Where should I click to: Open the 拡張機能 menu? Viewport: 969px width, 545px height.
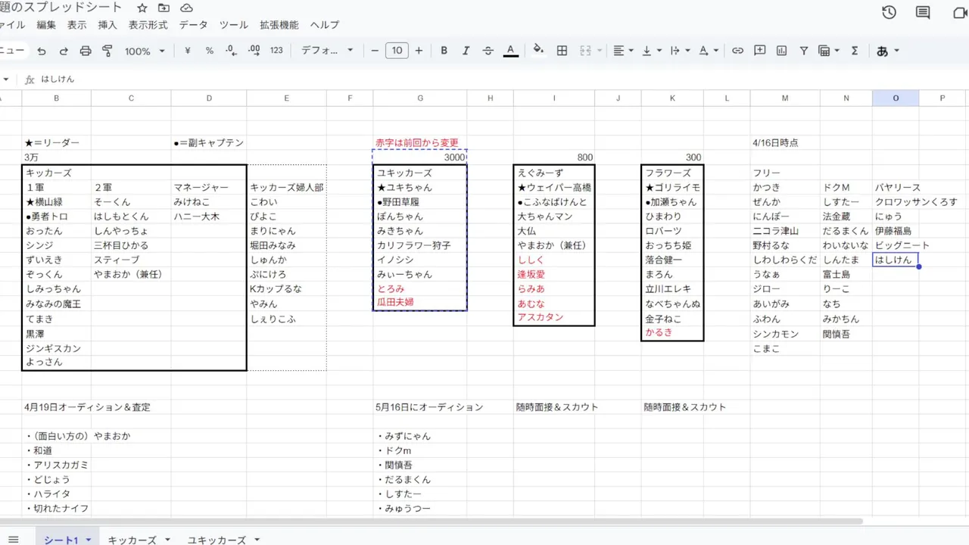tap(279, 25)
